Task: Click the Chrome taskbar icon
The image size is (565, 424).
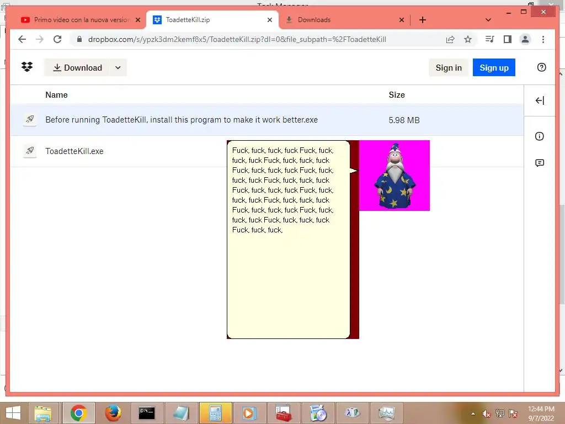Action: click(x=79, y=413)
